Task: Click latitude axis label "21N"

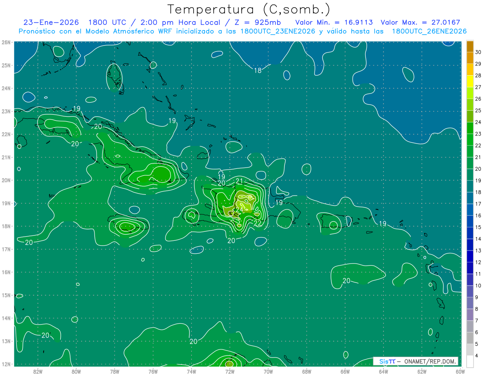Action: (6, 157)
